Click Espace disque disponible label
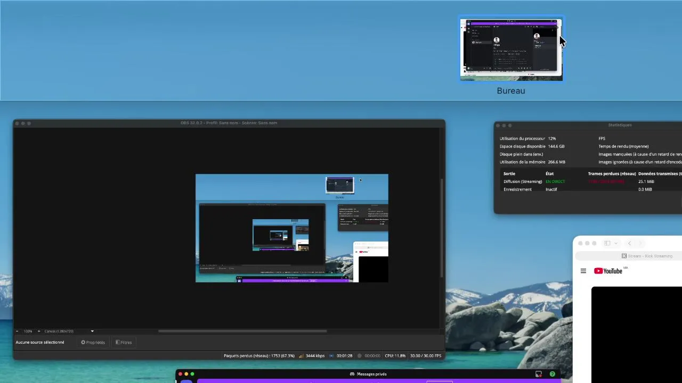Image resolution: width=682 pixels, height=383 pixels. point(522,146)
